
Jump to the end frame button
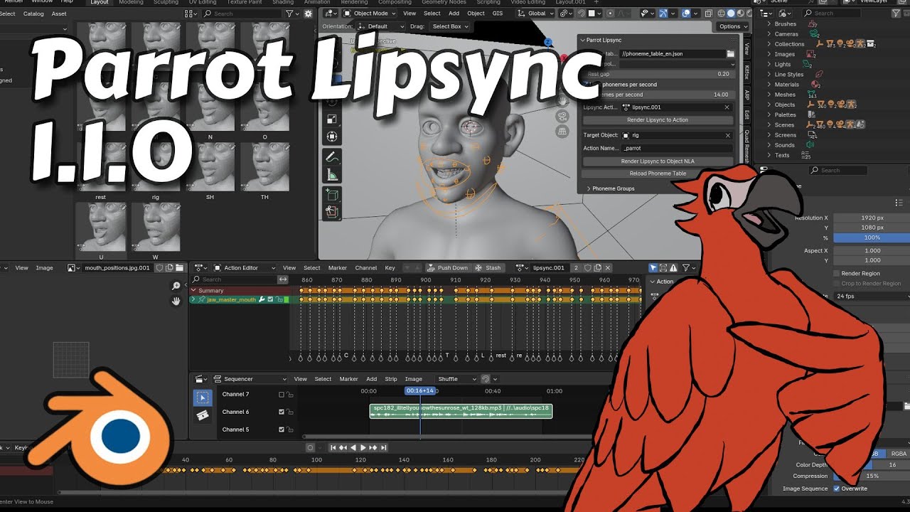point(384,447)
